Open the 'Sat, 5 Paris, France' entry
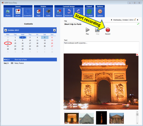Screen dimensions: 143x126 tap(30, 63)
